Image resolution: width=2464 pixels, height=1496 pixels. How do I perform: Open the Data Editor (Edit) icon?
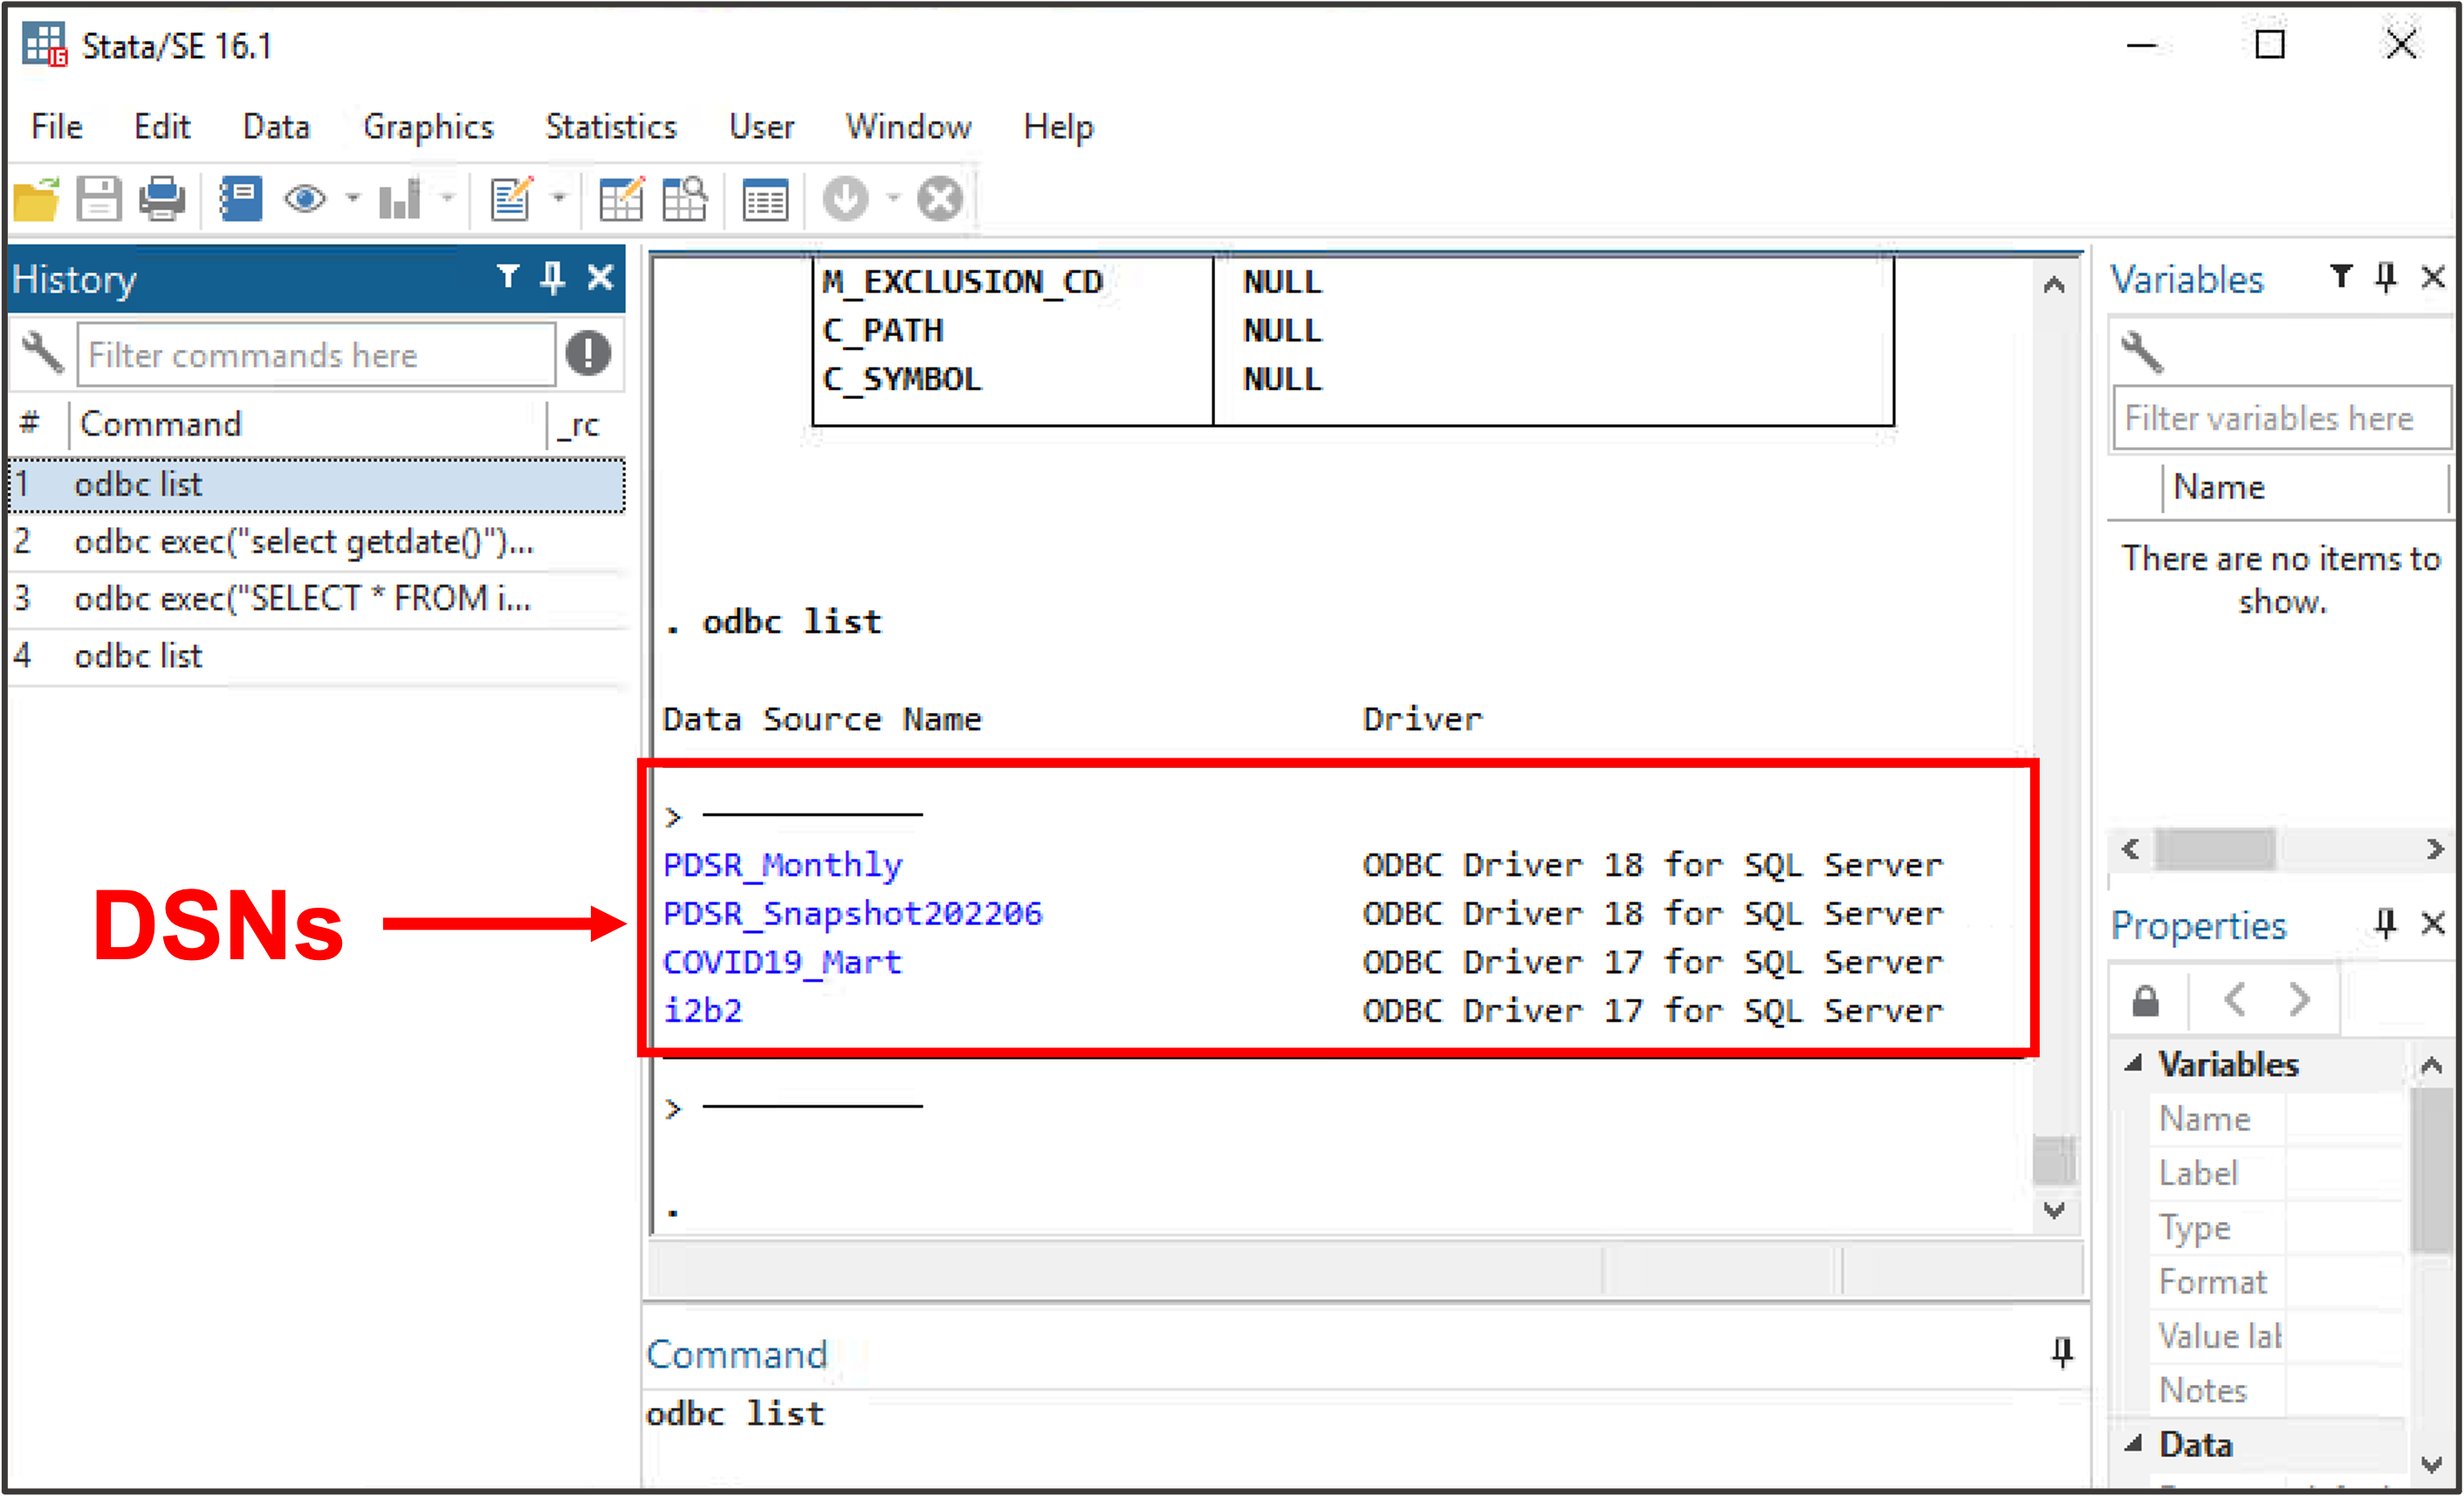(x=621, y=199)
